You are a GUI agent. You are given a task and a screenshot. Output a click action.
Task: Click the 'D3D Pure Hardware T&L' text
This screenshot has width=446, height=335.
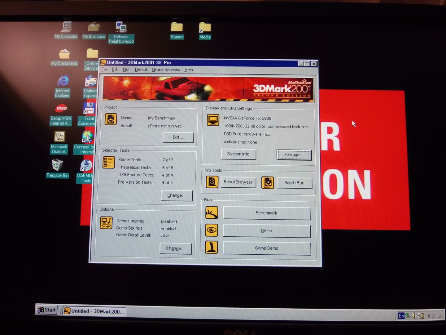pyautogui.click(x=247, y=134)
